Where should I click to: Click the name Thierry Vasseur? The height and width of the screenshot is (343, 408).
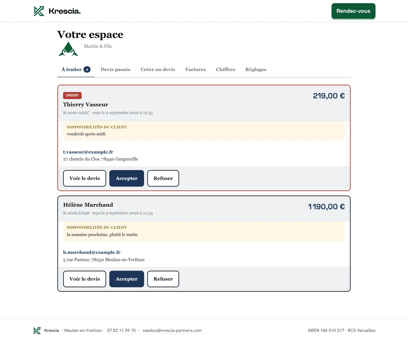click(86, 104)
